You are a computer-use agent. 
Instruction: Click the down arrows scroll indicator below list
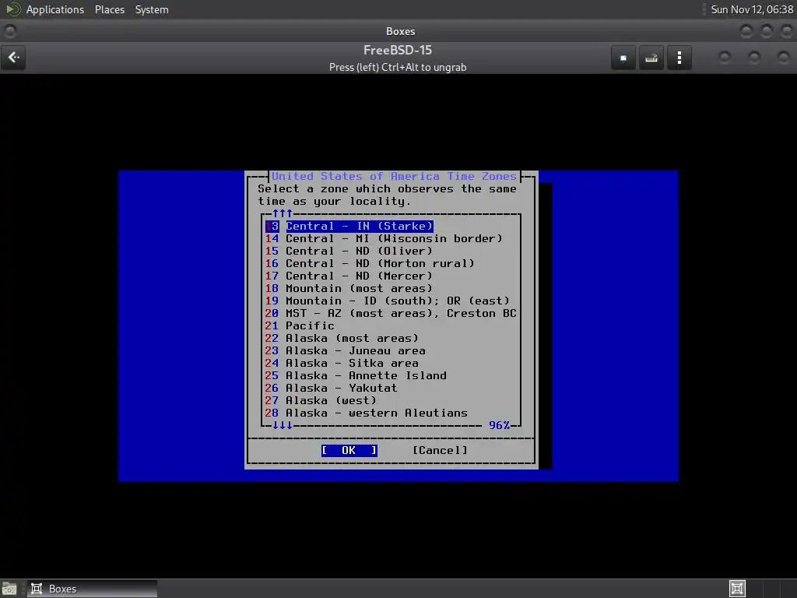click(x=282, y=425)
